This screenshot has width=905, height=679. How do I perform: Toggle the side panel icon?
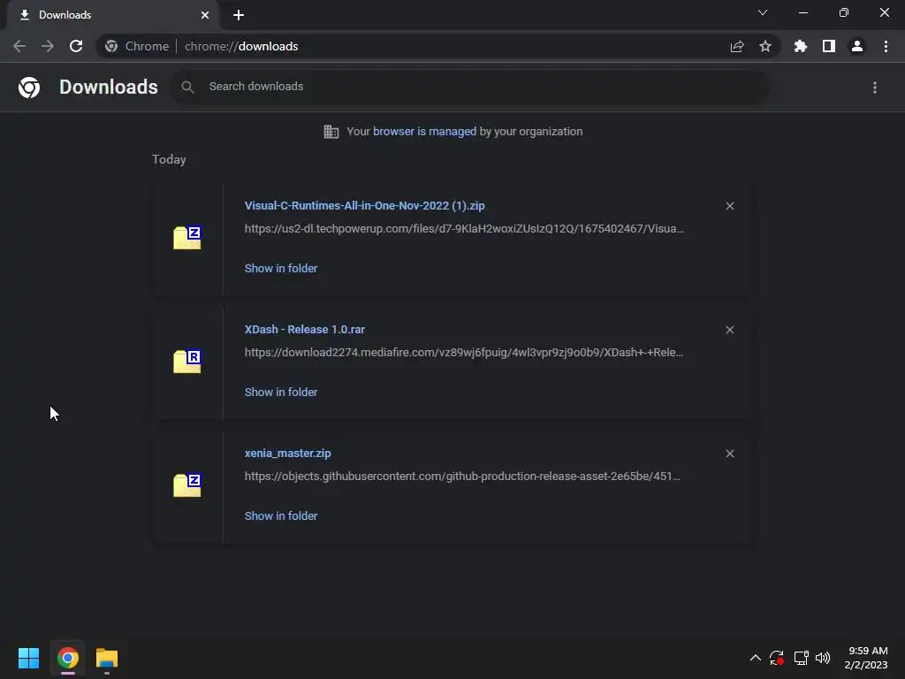829,46
